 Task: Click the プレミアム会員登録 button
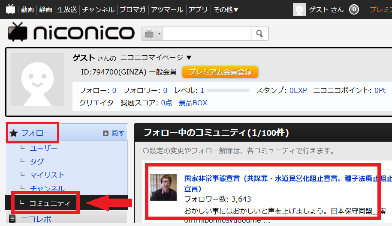click(x=220, y=72)
